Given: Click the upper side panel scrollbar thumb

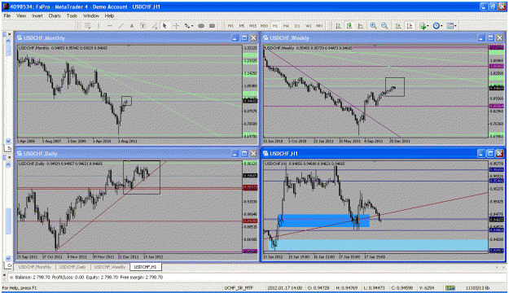Looking at the screenshot, I should [8, 50].
